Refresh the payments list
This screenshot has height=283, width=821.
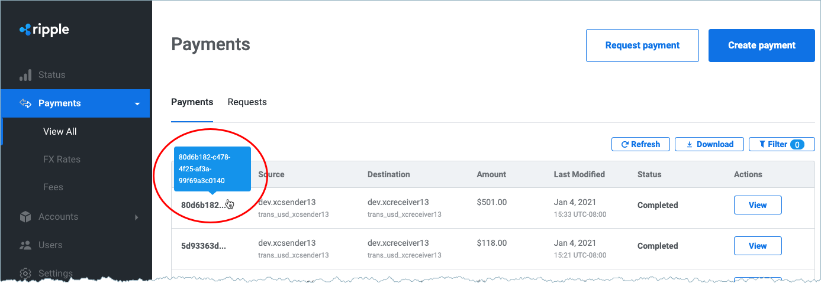pyautogui.click(x=640, y=144)
